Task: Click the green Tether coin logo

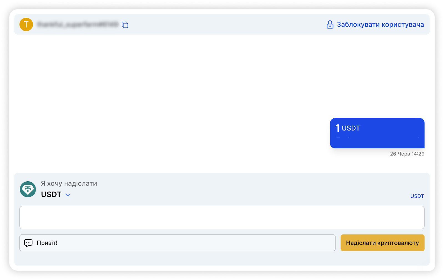Action: (x=28, y=189)
